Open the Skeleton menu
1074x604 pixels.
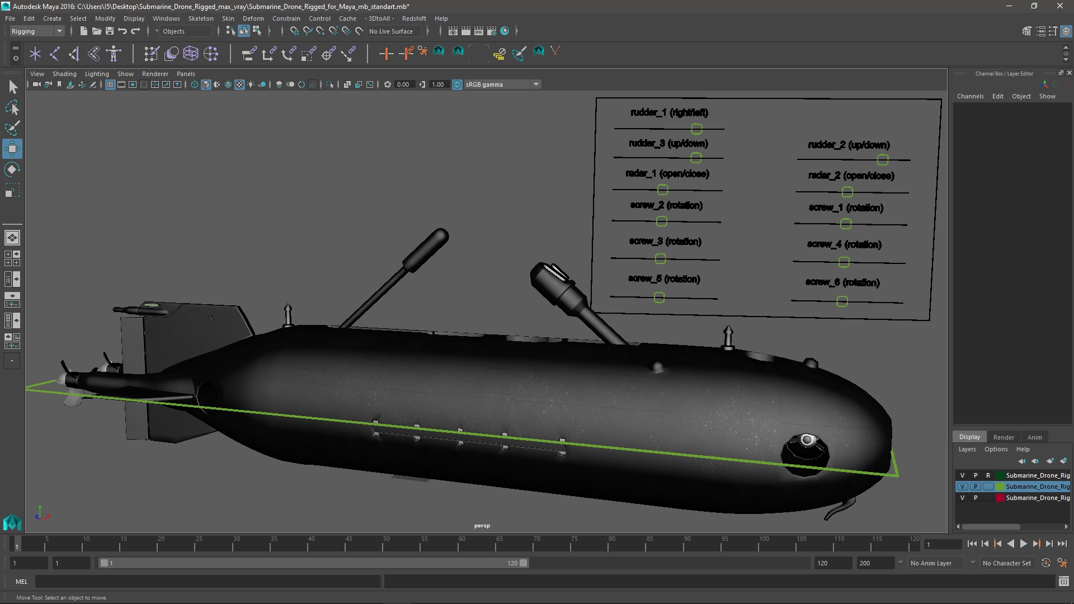[x=200, y=18]
